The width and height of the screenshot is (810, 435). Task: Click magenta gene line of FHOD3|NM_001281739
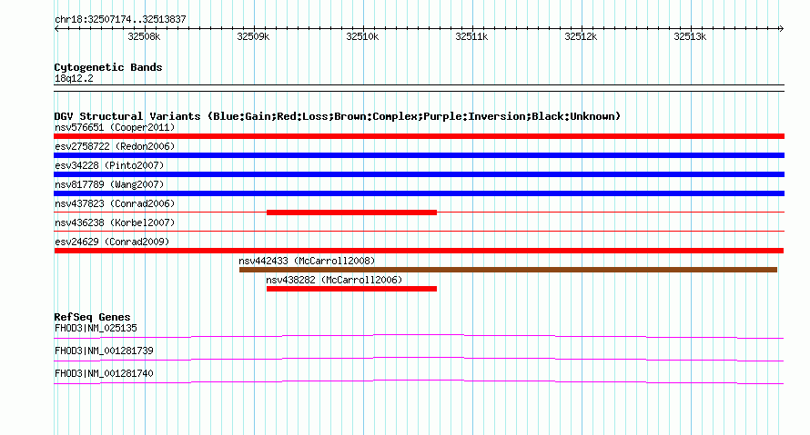point(419,360)
